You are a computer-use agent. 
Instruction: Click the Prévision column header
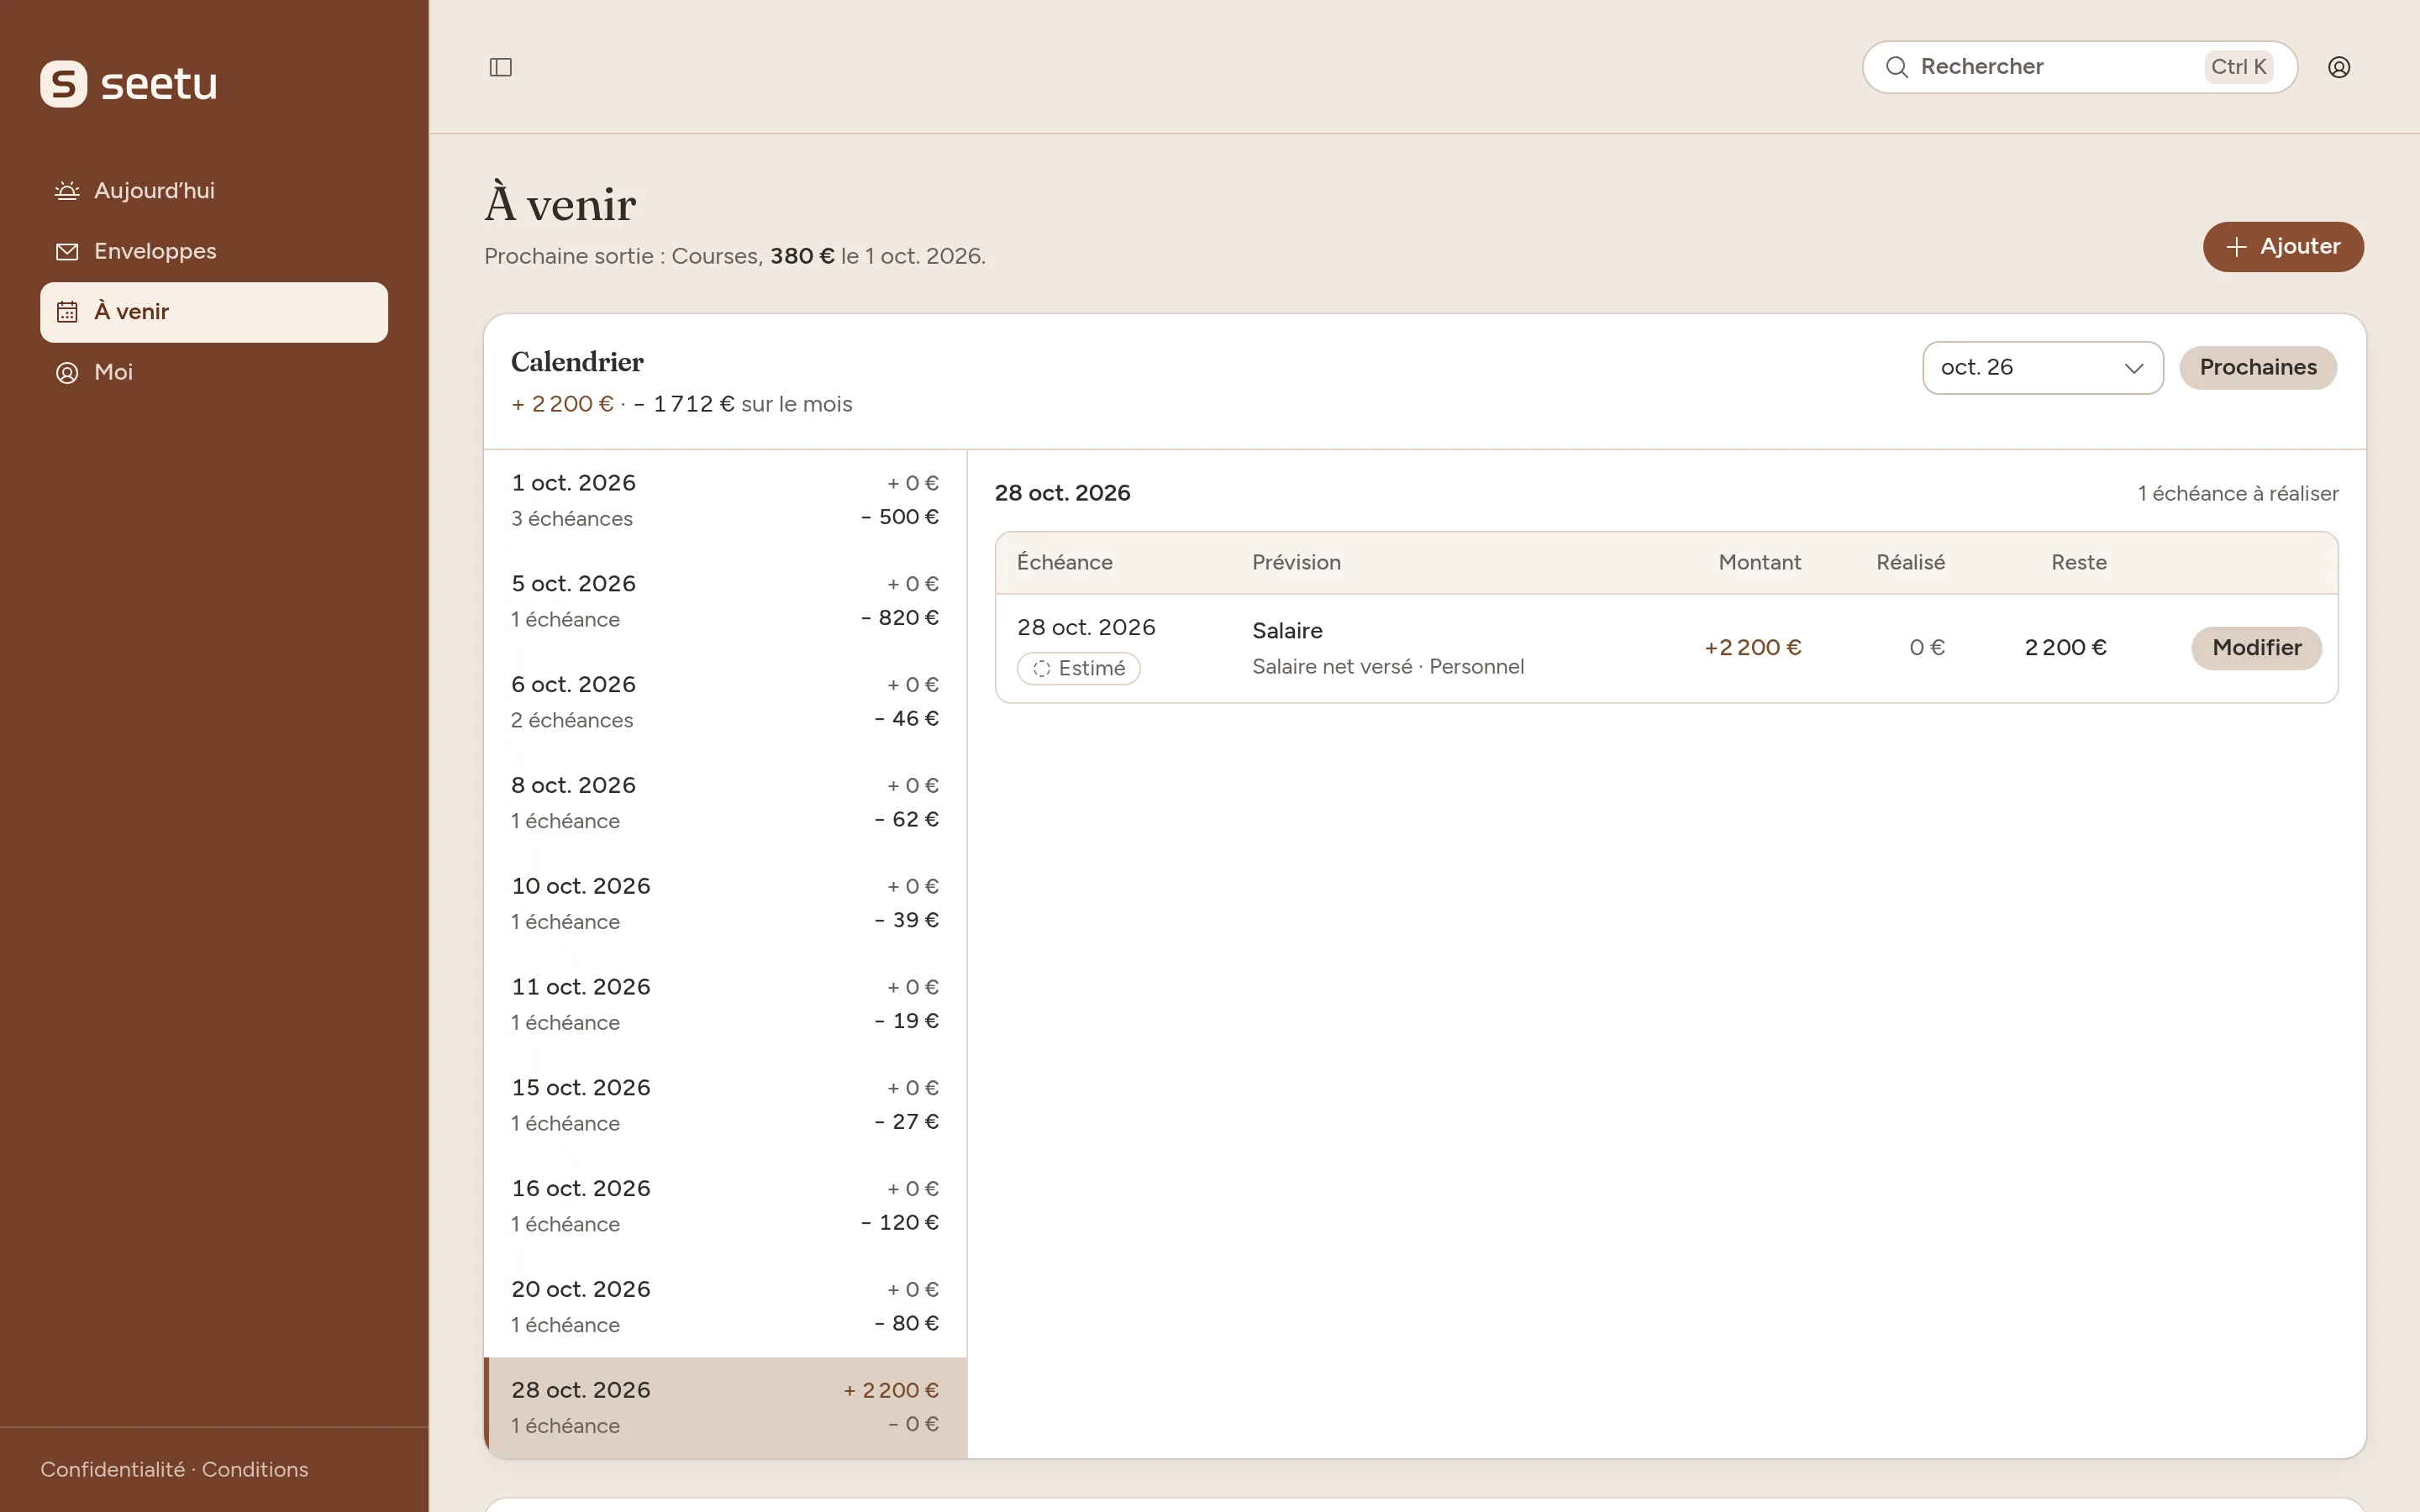1296,563
